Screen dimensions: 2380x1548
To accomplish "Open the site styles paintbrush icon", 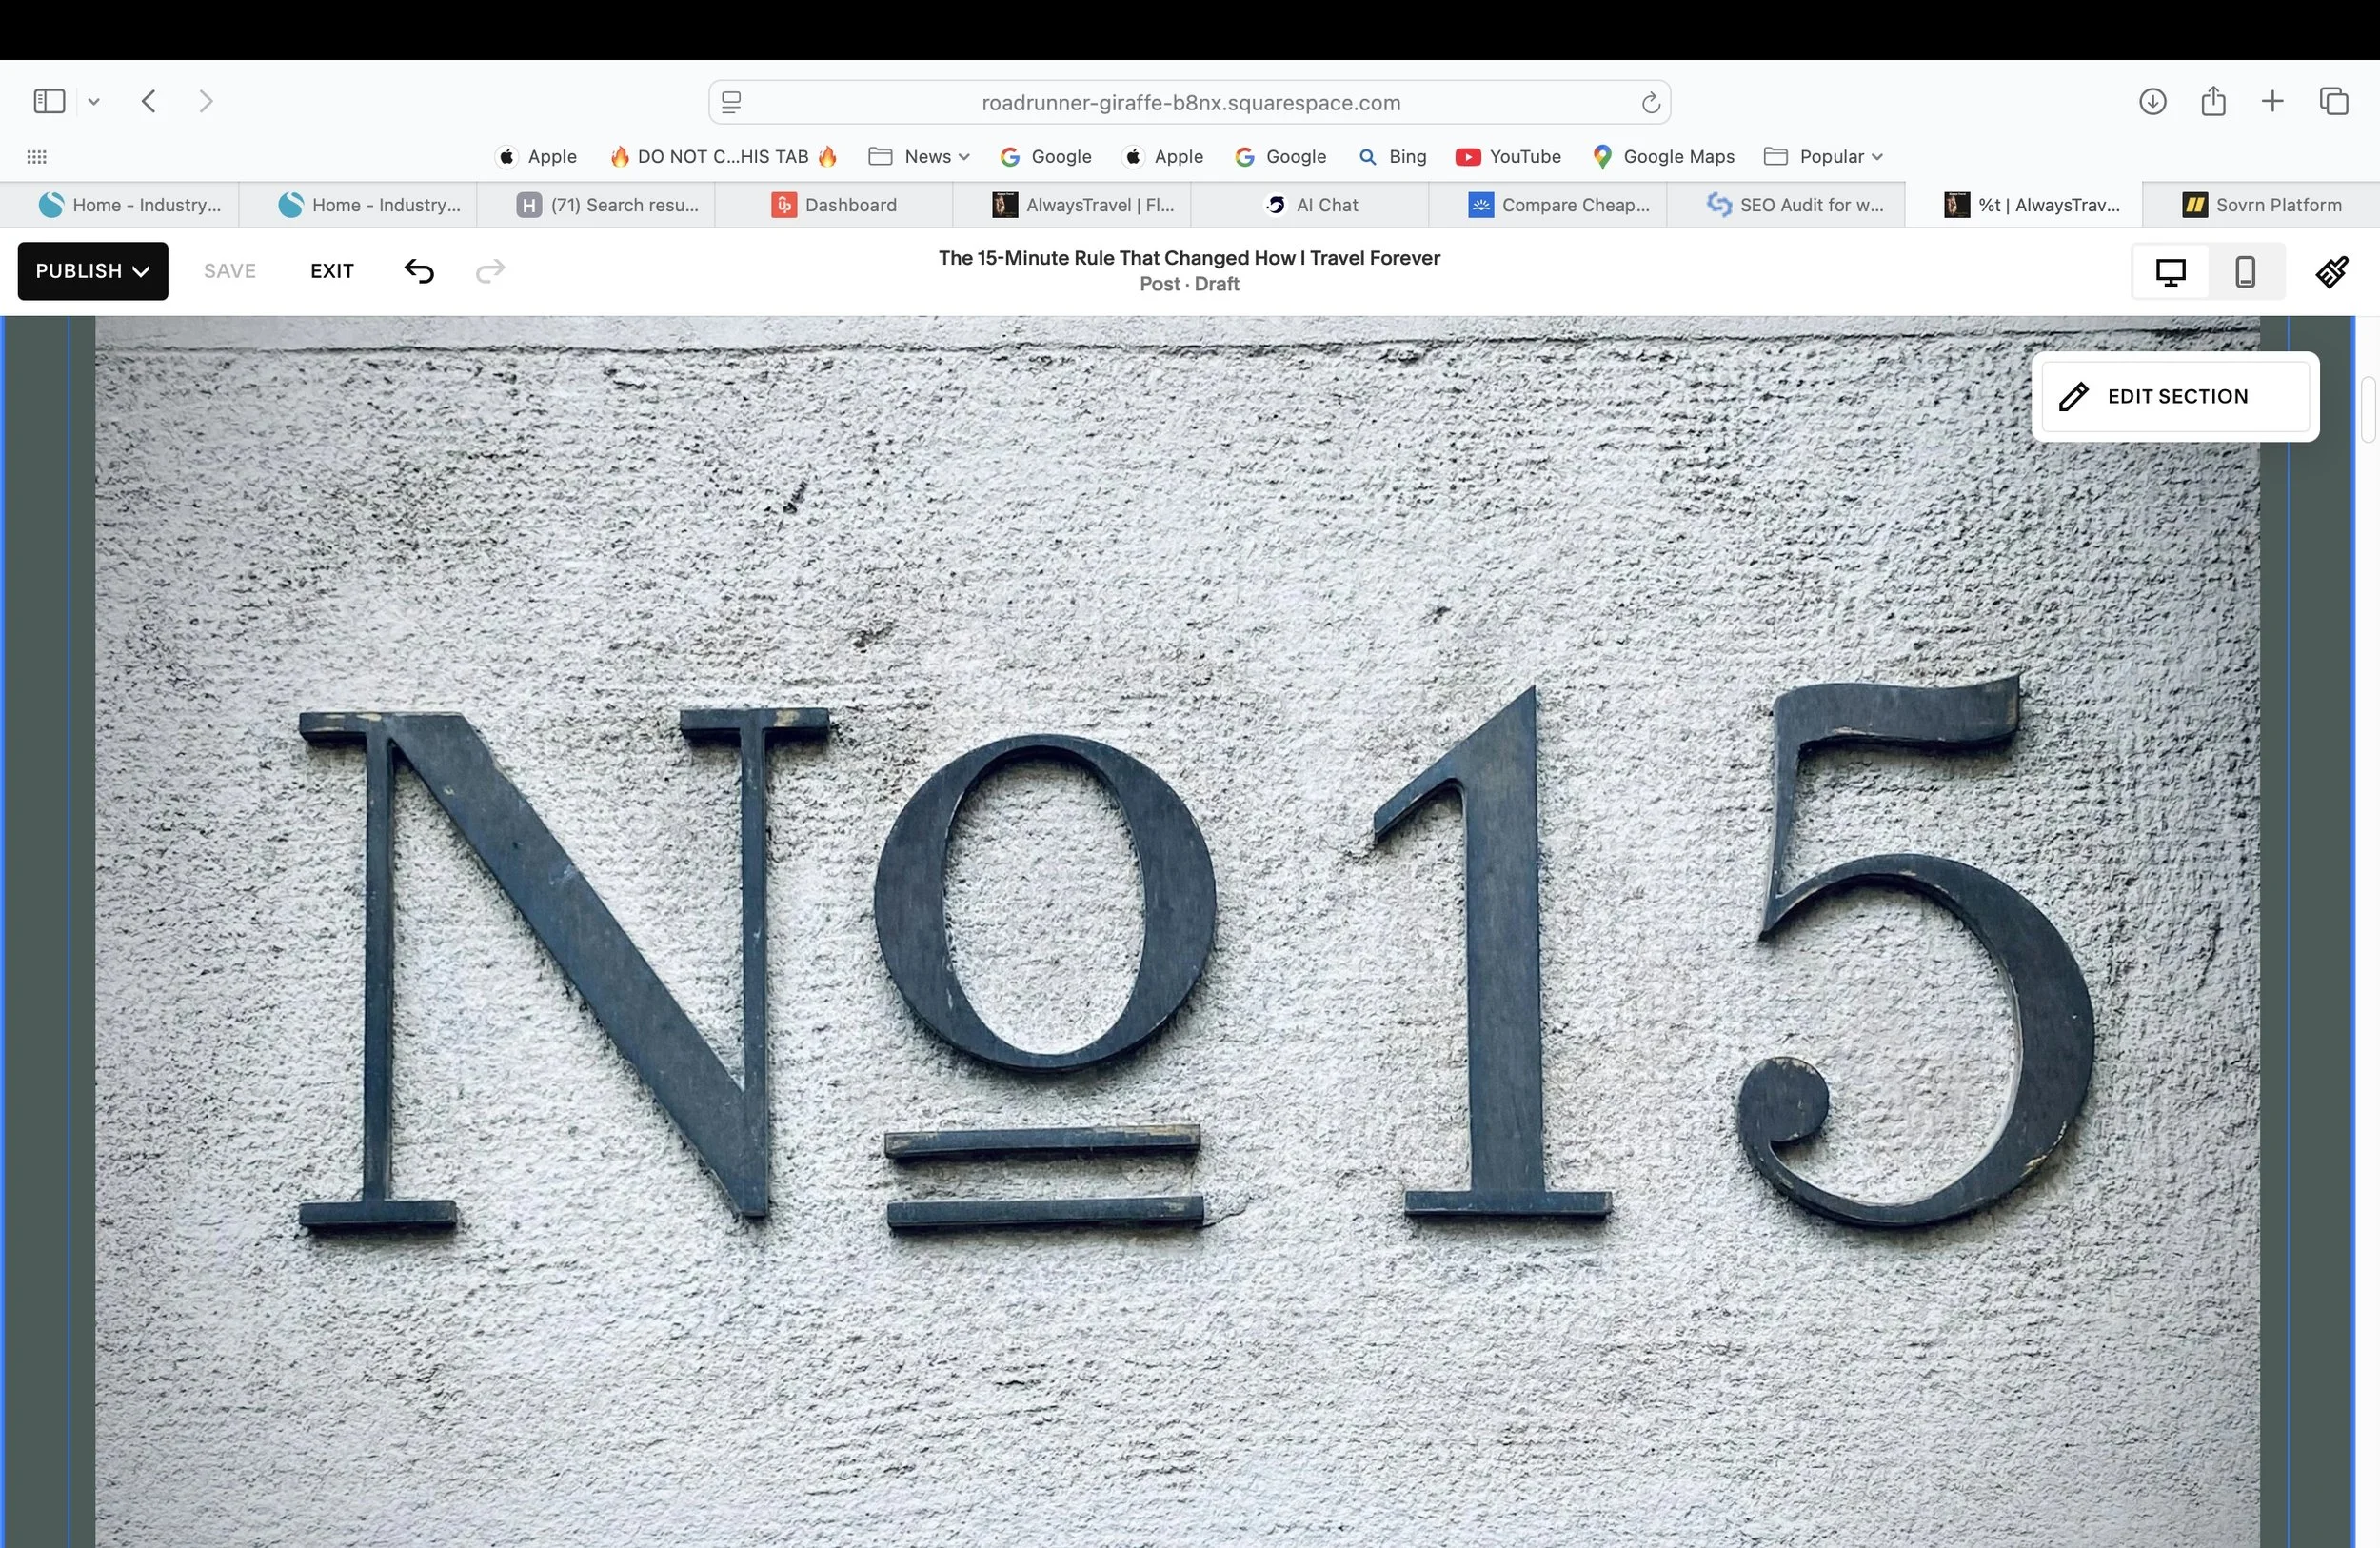I will 2332,271.
